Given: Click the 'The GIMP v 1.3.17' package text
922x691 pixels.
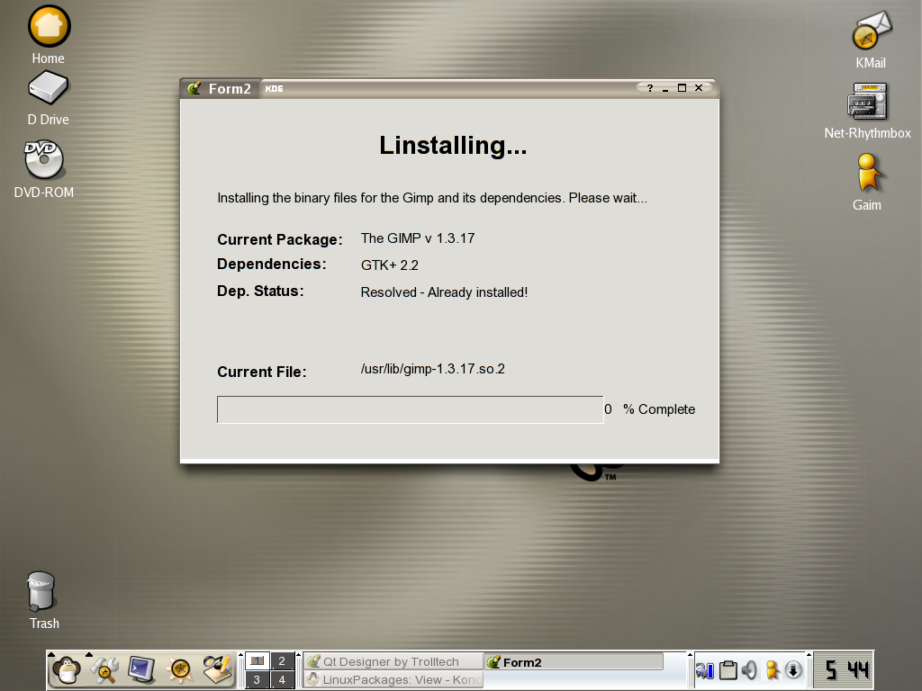Looking at the screenshot, I should click(x=418, y=238).
